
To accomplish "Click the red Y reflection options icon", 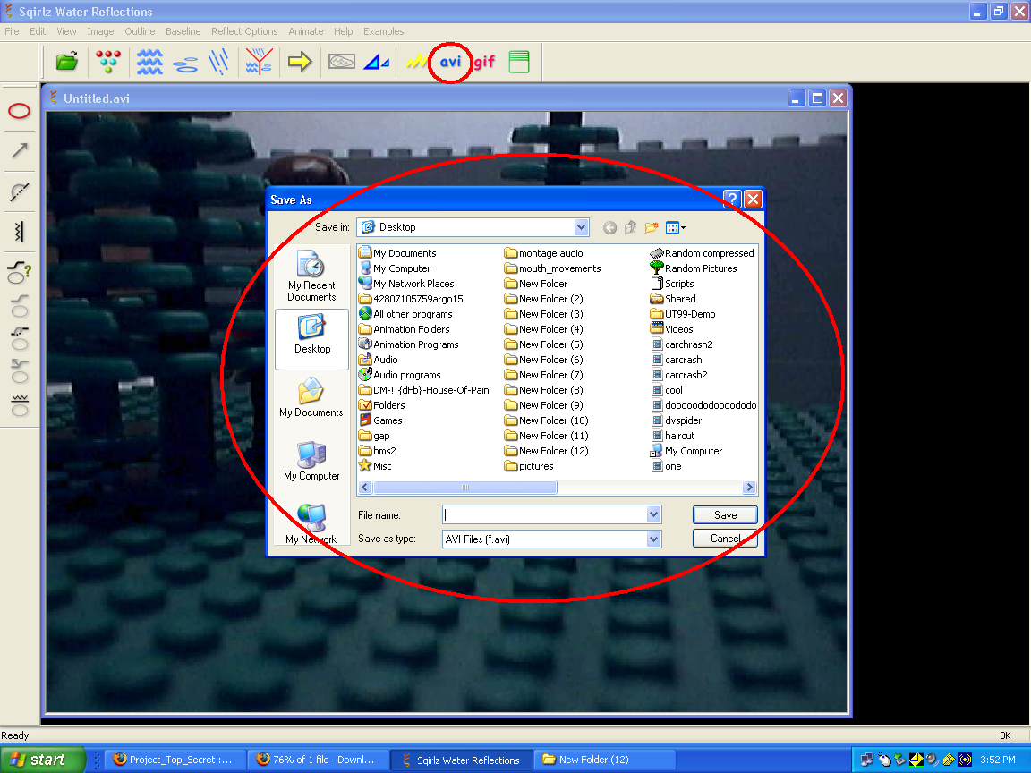I will [x=259, y=62].
